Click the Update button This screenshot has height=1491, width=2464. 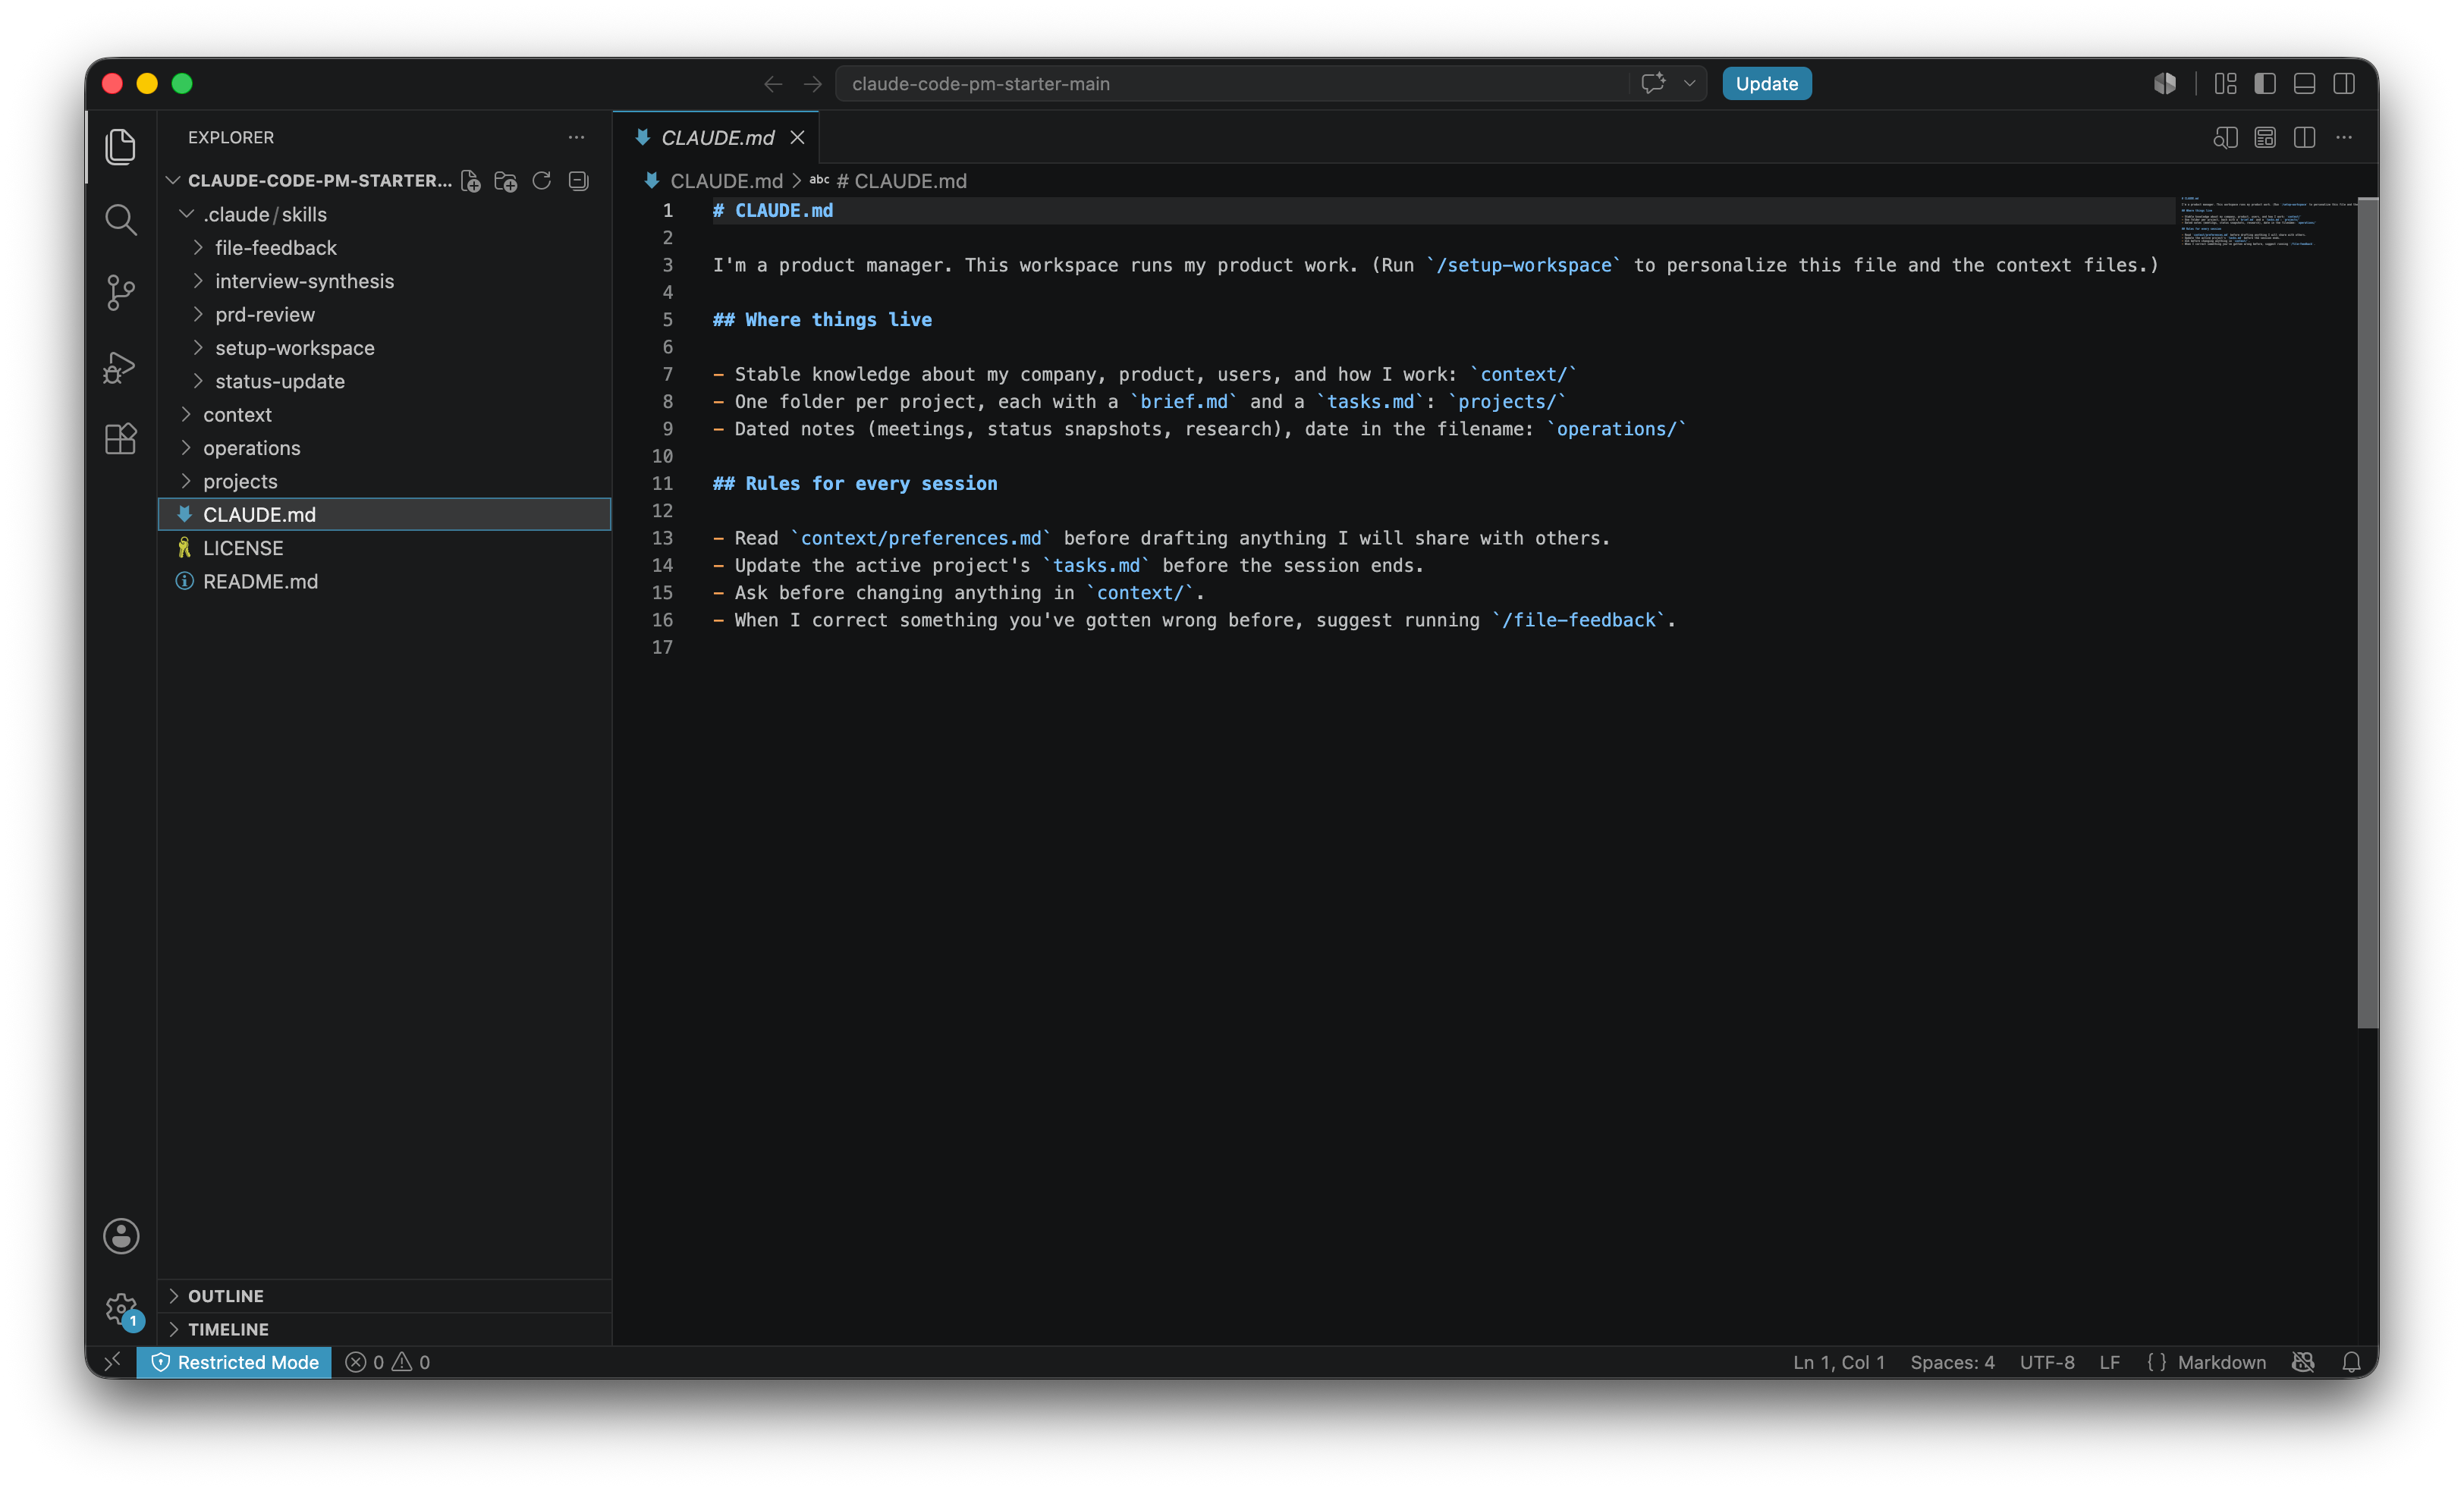1766,84
